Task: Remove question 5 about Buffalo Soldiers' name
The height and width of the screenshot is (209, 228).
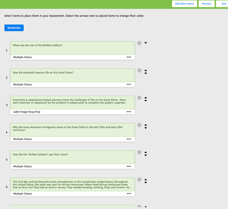Action: click(139, 152)
